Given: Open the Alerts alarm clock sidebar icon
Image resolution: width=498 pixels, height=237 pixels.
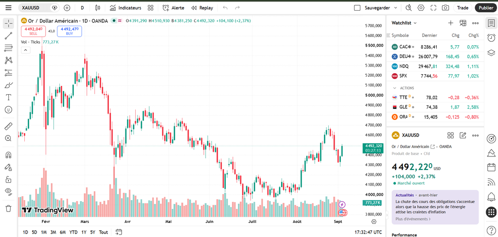Looking at the screenshot, I should (x=491, y=37).
